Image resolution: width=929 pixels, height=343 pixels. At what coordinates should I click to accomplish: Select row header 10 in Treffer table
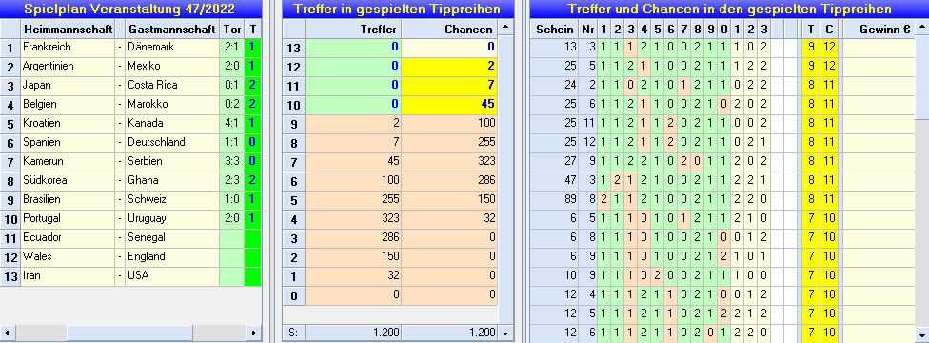tap(294, 105)
